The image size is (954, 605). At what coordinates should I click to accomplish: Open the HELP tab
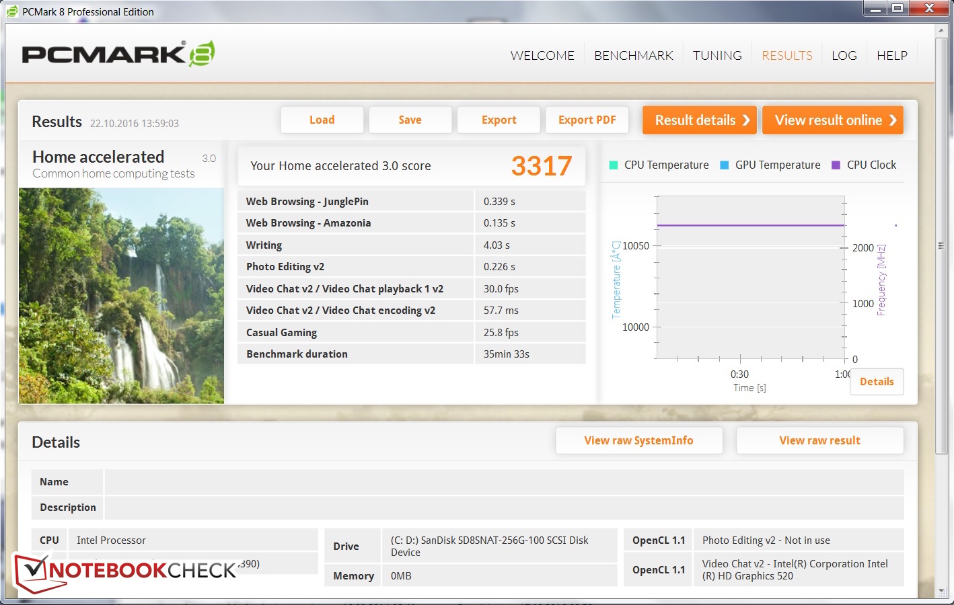click(892, 56)
